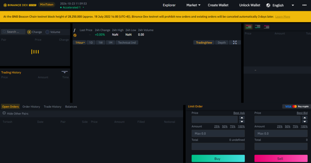311x163 pixels.
Task: Focus the Sell Price input field
Action: pyautogui.click(x=278, y=119)
